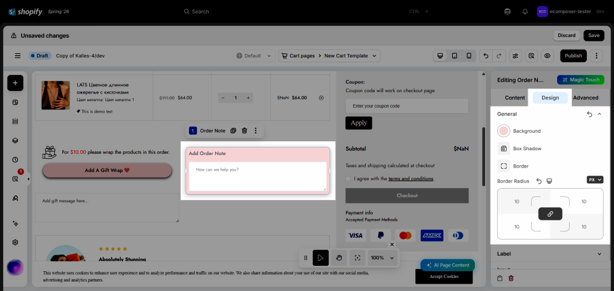614x291 pixels.
Task: Select the pointer cursor tool
Action: (x=321, y=257)
